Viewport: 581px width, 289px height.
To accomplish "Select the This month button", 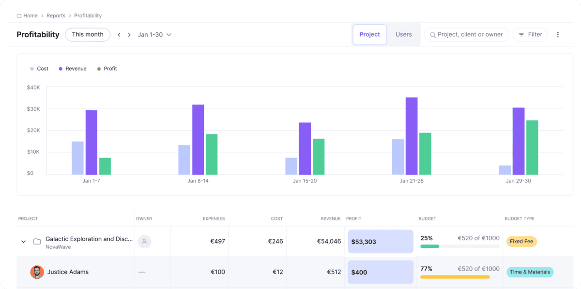I will tap(88, 34).
